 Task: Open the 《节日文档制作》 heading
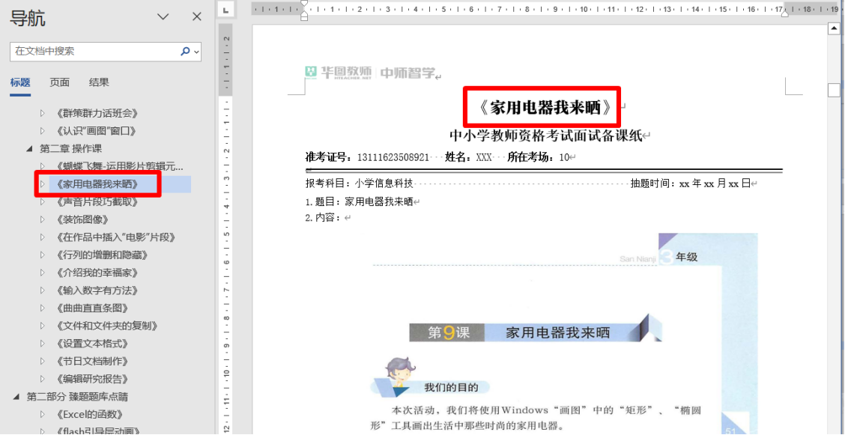pos(93,361)
